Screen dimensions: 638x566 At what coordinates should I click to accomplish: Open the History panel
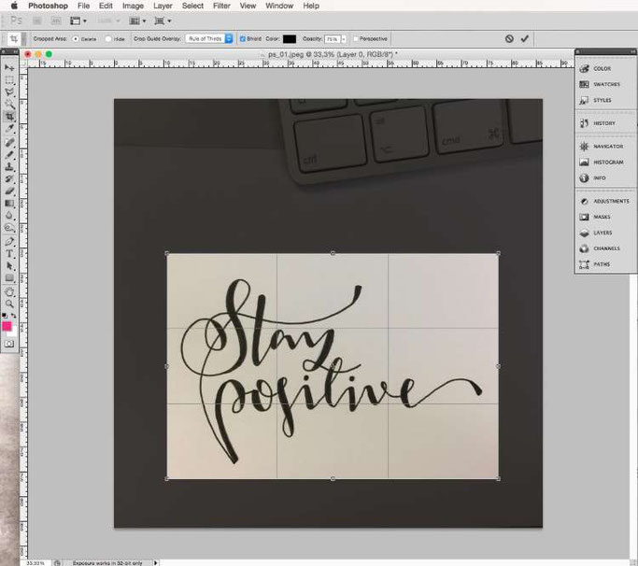[x=597, y=123]
